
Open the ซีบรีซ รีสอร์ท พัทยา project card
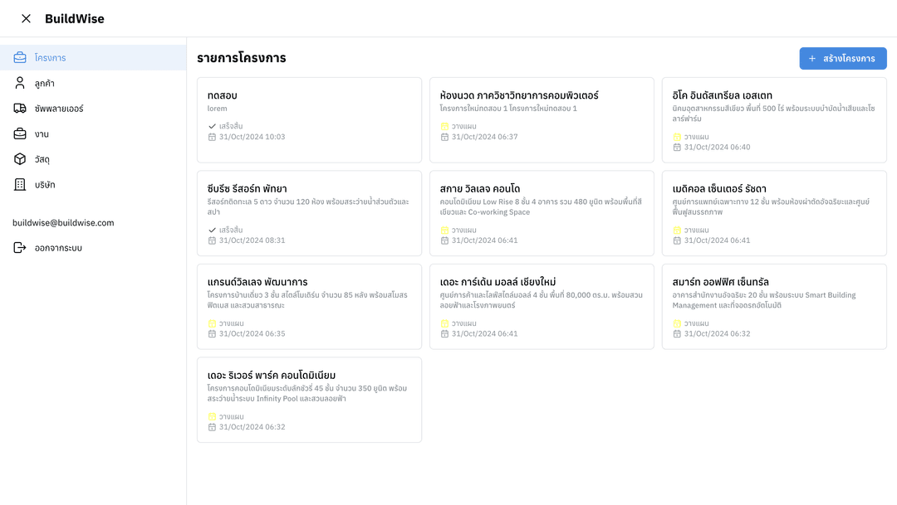point(309,213)
